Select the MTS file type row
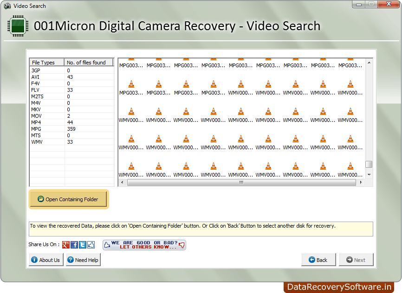This screenshot has height=293, width=402. click(72, 135)
